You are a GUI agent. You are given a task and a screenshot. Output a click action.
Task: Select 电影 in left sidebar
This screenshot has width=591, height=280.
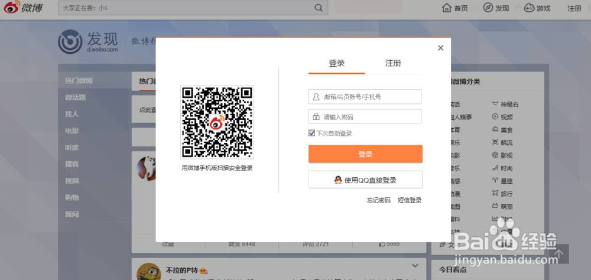[x=72, y=131]
